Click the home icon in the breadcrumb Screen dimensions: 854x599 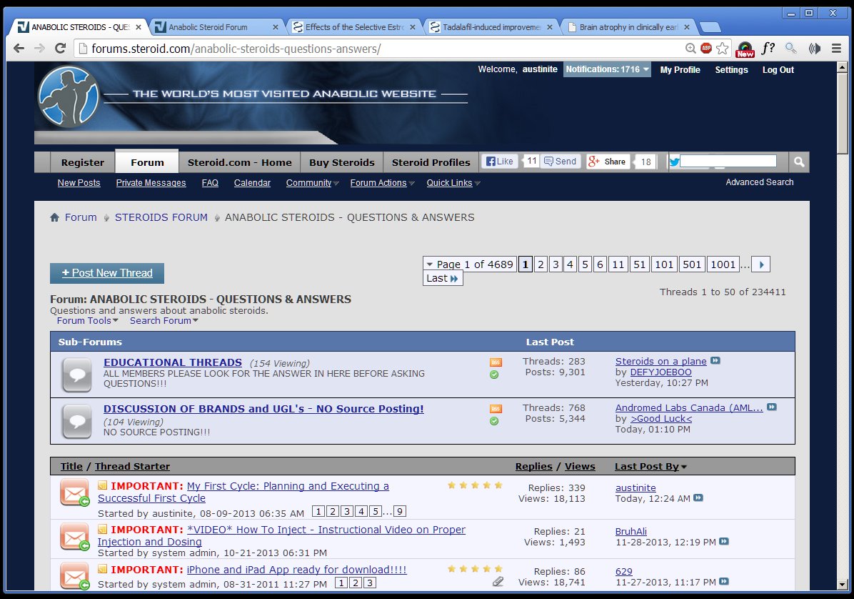pos(55,217)
